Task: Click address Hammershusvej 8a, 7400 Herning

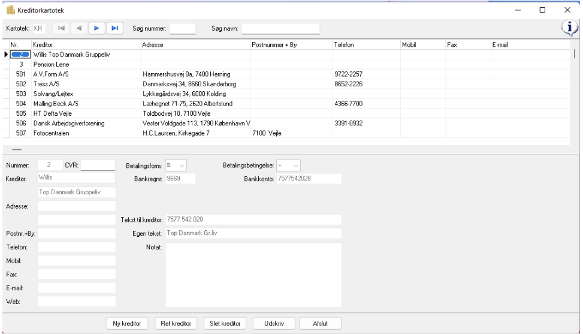Action: (187, 74)
